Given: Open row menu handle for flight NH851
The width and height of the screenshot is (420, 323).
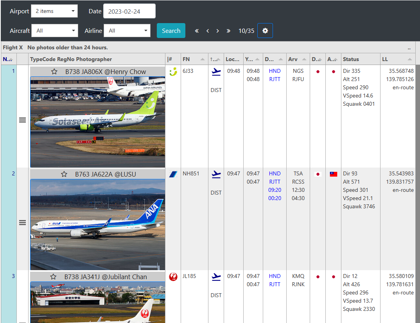Looking at the screenshot, I should [x=23, y=223].
